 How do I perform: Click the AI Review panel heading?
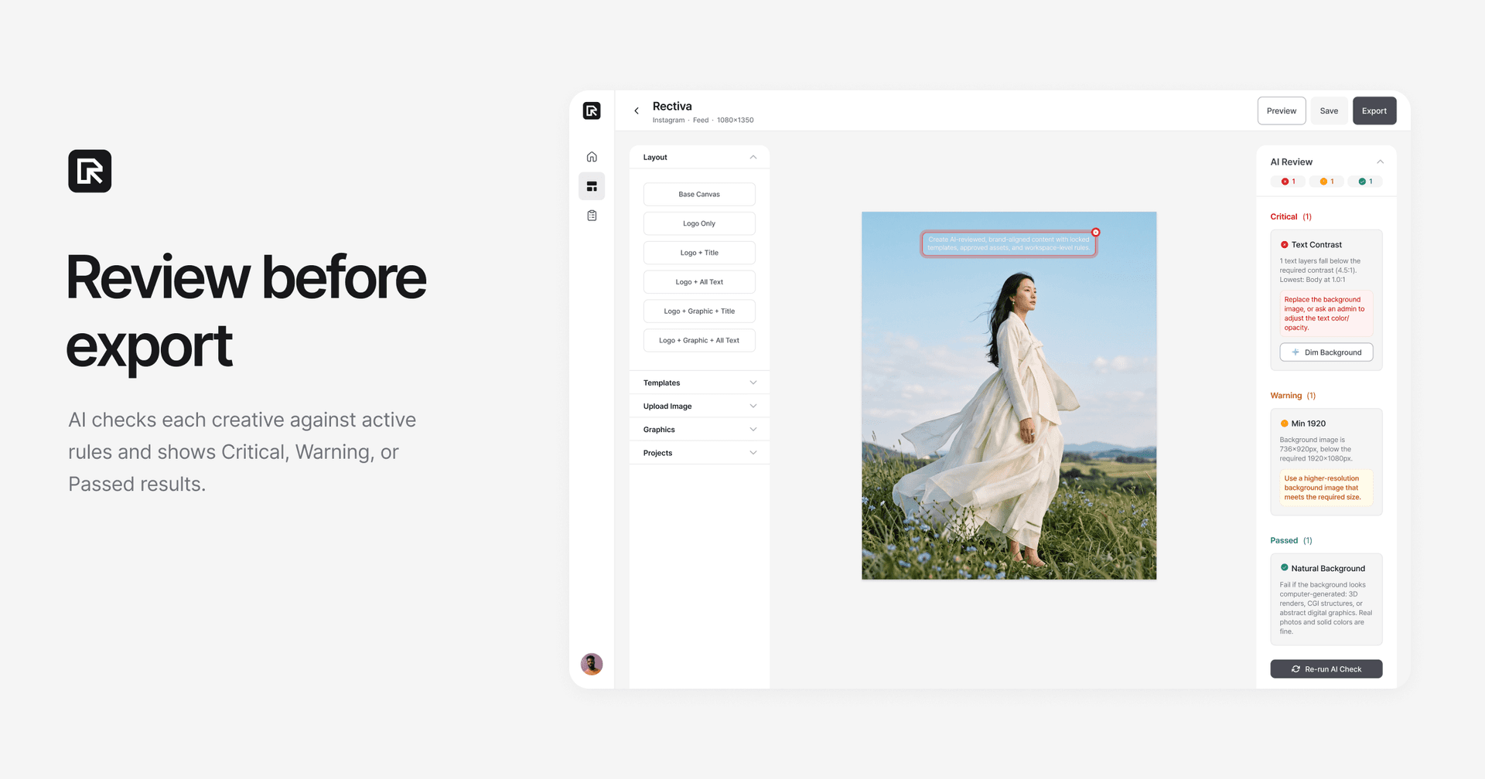pos(1292,162)
